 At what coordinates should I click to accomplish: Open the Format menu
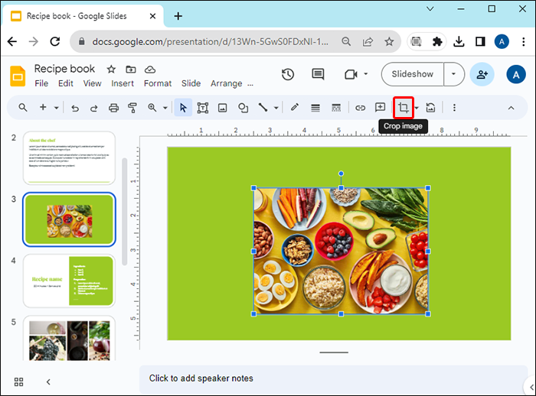(158, 83)
